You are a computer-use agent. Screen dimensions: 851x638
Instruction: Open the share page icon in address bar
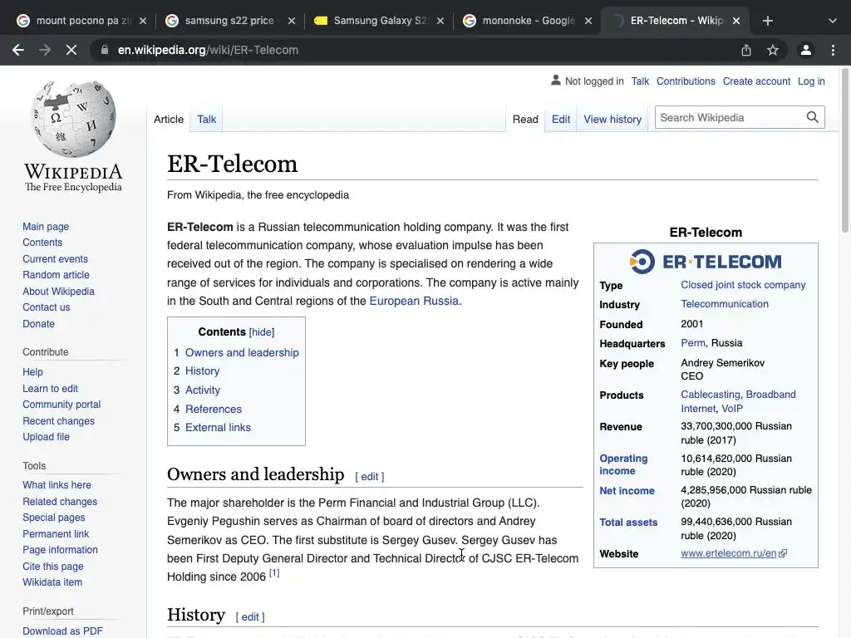[x=746, y=50]
